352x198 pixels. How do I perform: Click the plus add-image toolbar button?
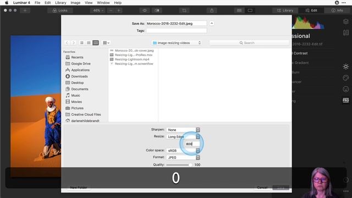pos(25,10)
